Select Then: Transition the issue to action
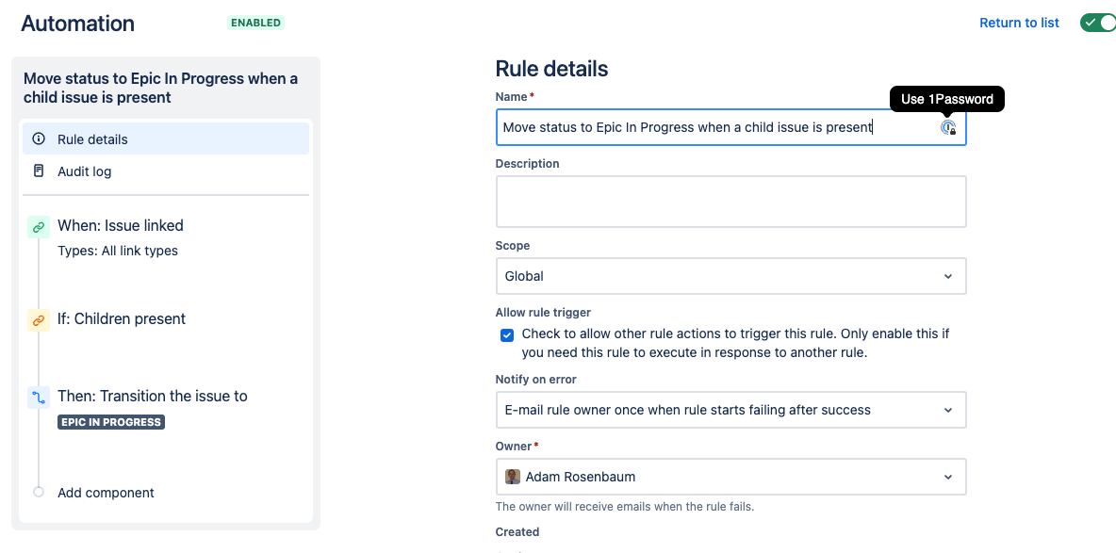The image size is (1116, 553). [x=153, y=396]
